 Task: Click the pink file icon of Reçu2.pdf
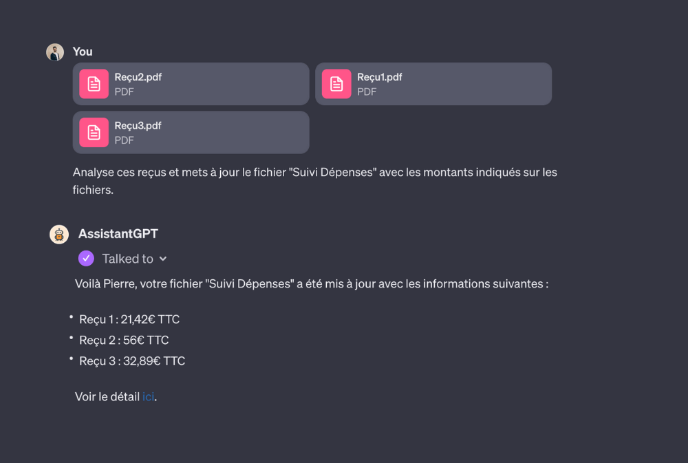tap(94, 84)
